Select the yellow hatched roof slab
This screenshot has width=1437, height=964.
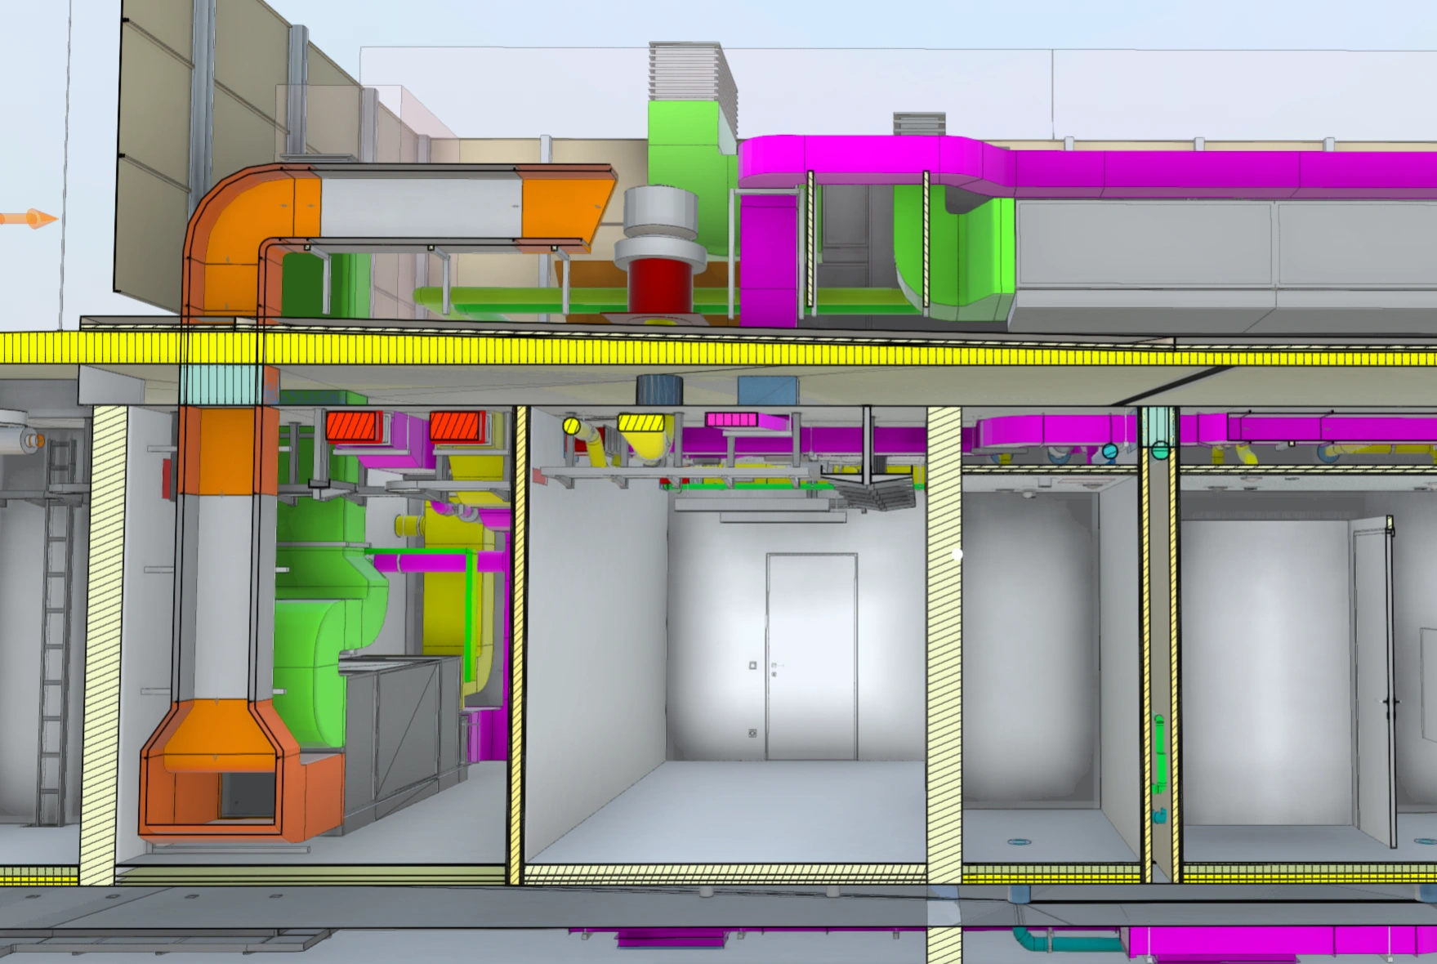coord(719,349)
